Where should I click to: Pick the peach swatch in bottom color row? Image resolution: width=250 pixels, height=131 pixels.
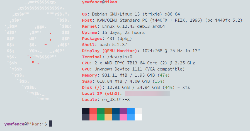coord(108,117)
